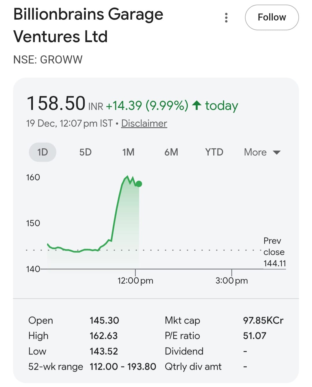This screenshot has height=387, width=312.
Task: Open the three-dot more options menu
Action: coord(226,18)
